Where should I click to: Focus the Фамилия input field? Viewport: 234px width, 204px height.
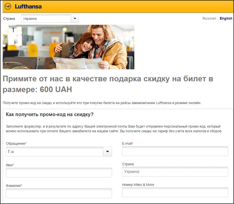59,193
